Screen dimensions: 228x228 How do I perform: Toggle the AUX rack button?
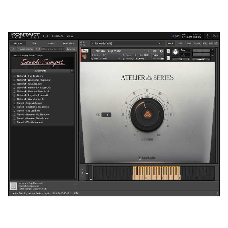(211, 44)
